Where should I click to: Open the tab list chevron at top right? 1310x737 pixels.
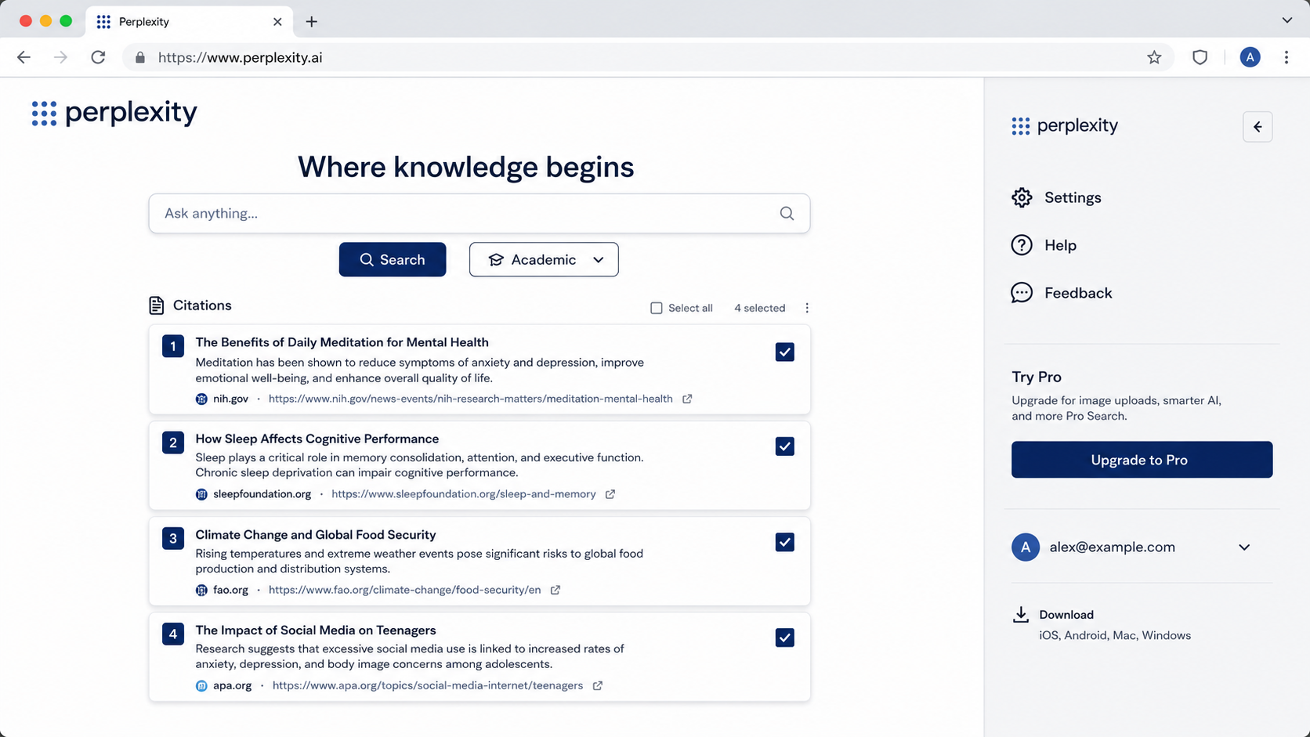tap(1286, 20)
